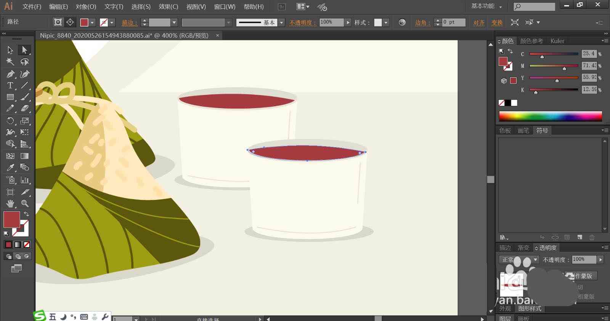Expand the 基本功能 workspace switcher
This screenshot has height=321, width=610.
coord(486,6)
